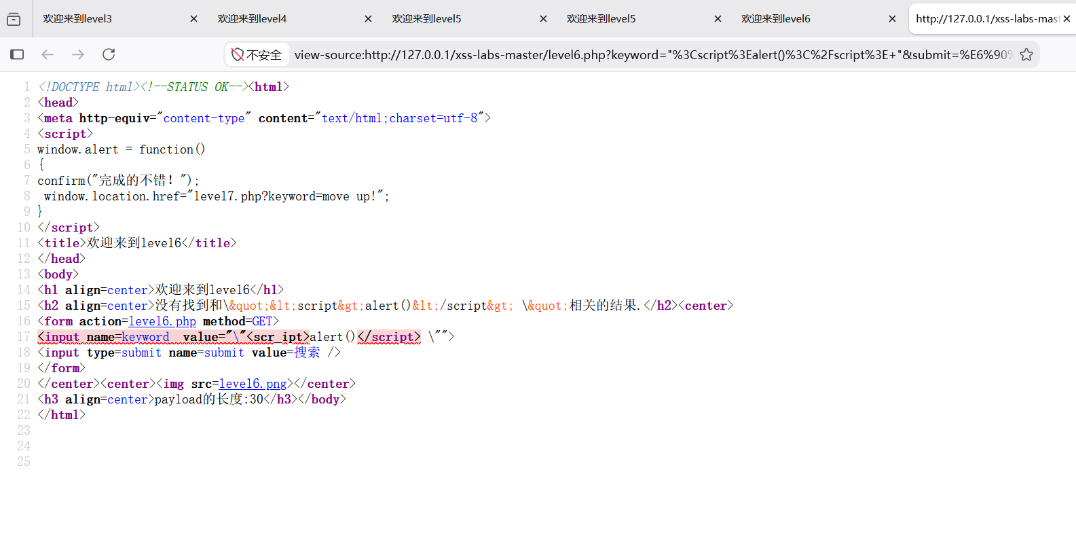Click the payload的长度:30 text
The height and width of the screenshot is (540, 1076).
coord(209,399)
